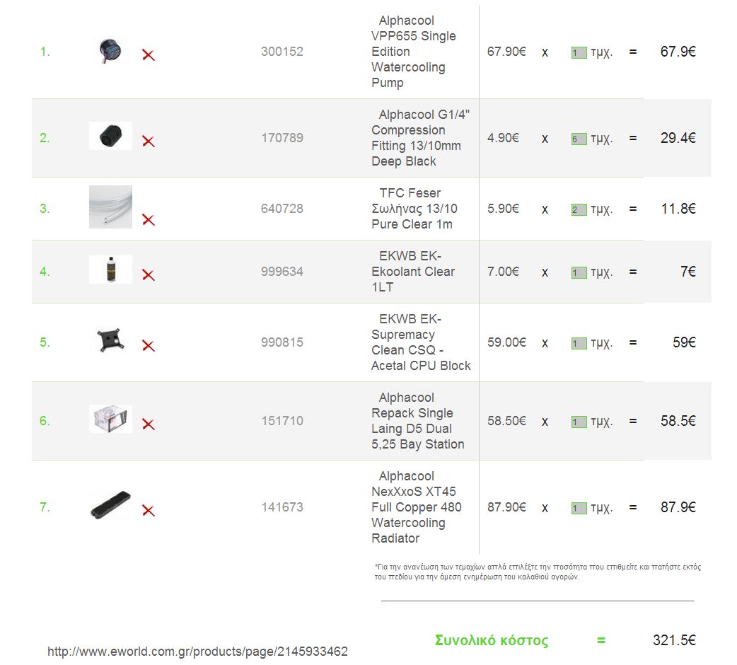Open the EK-Ekoolant bottle image
The image size is (737, 665).
click(110, 270)
